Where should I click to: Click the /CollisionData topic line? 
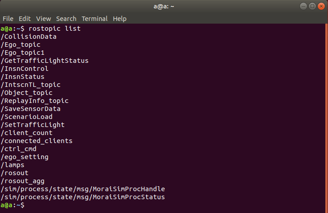point(29,37)
